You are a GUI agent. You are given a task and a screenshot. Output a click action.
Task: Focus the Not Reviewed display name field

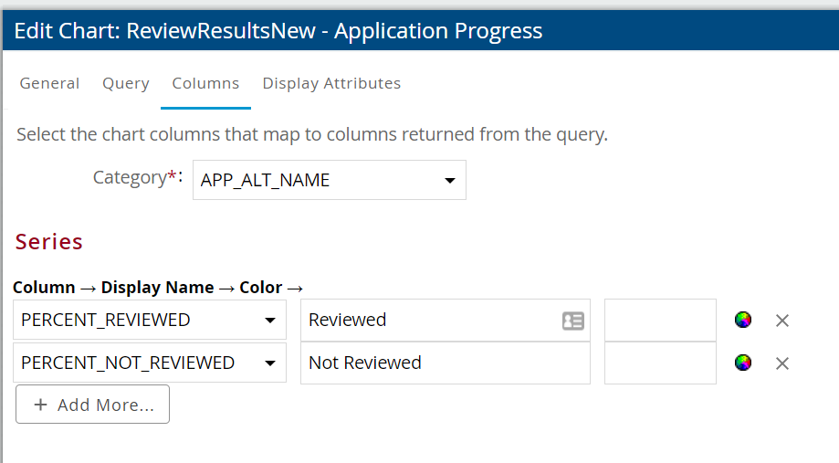445,363
